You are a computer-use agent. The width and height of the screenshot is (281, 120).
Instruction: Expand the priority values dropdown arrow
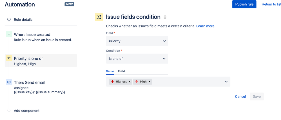pyautogui.click(x=226, y=82)
